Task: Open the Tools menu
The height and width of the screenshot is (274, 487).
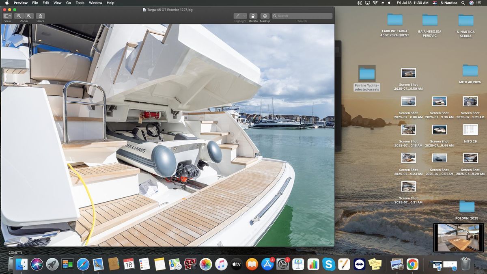Action: 80,3
